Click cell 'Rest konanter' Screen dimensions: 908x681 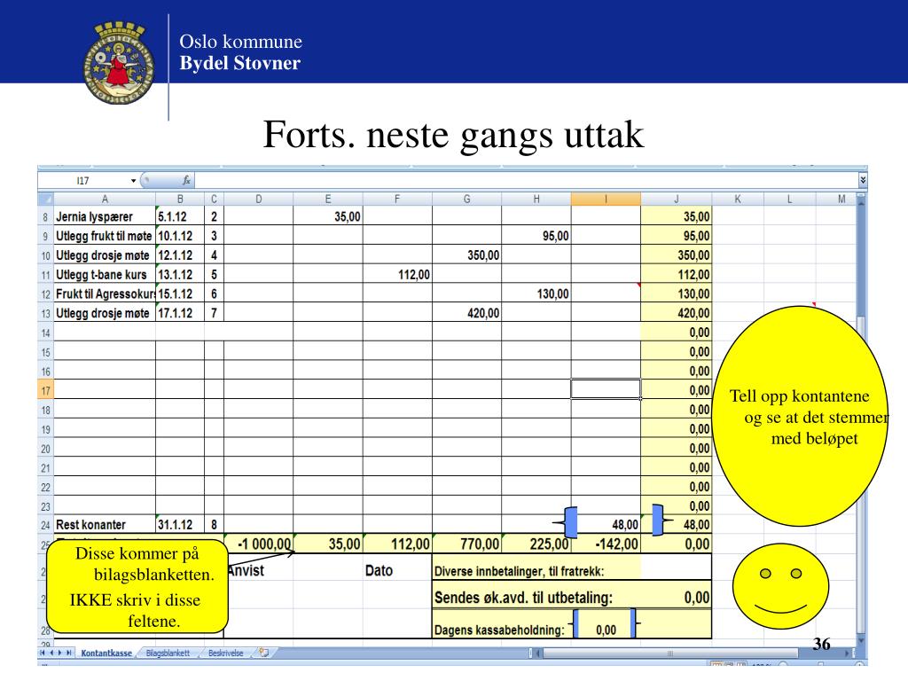coord(105,525)
